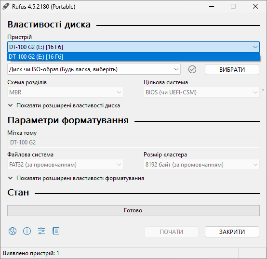
Task: Open the Файлова система FAT32 dropdown
Action: 65,165
